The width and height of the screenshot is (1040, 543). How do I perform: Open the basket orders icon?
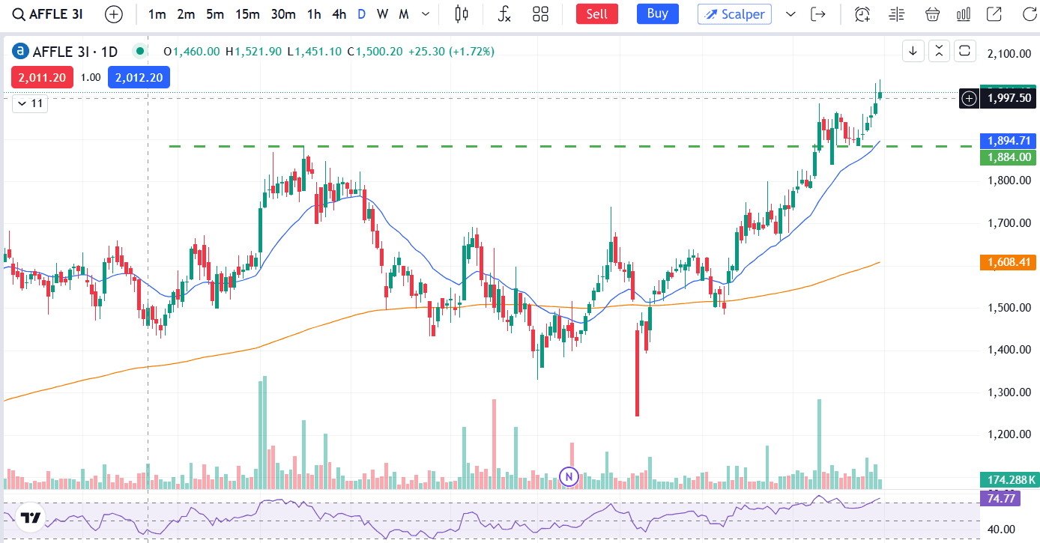[932, 13]
